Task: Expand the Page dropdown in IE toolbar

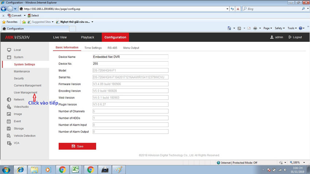Action: pyautogui.click(x=268, y=28)
